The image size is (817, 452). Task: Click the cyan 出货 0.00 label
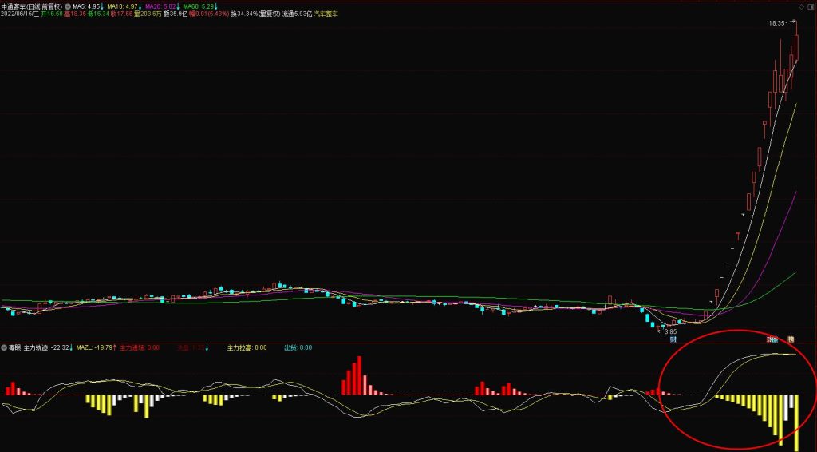pos(298,347)
